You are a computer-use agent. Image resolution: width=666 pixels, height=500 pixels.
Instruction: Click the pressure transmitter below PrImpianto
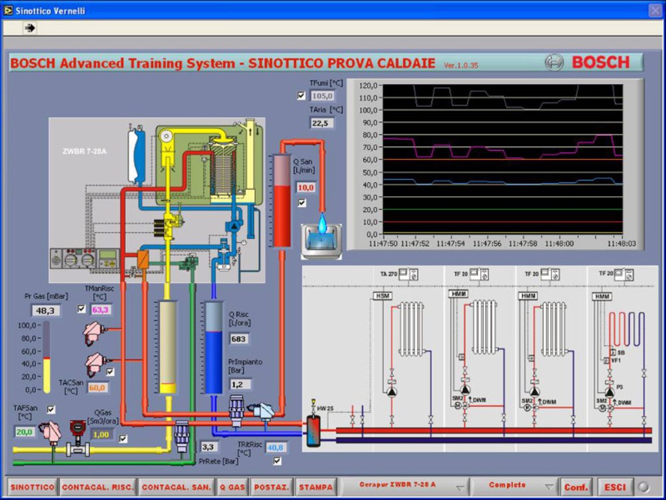point(236,410)
